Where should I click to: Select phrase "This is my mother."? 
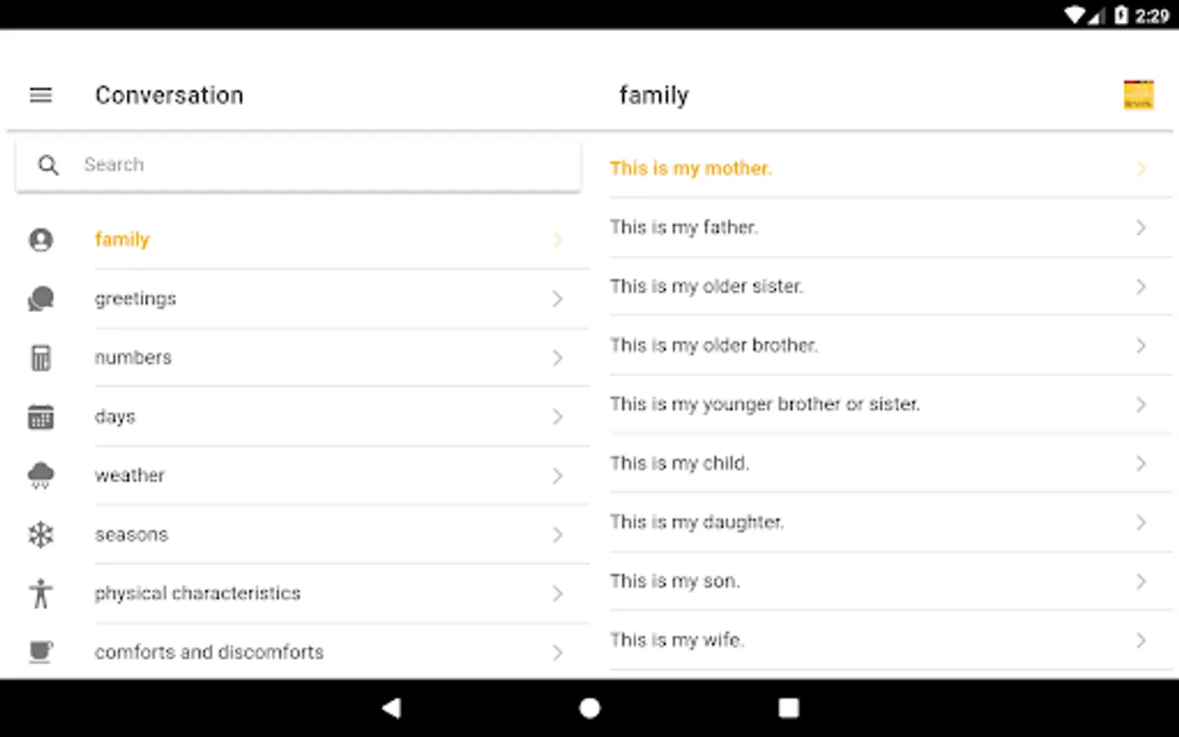[x=691, y=169]
